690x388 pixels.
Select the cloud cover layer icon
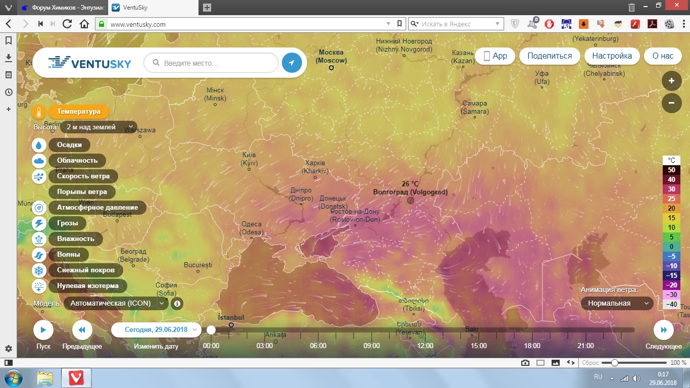click(x=39, y=161)
